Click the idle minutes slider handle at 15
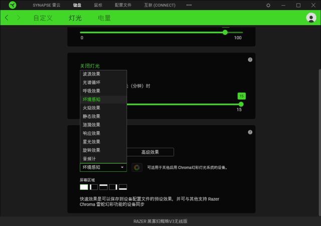 [241, 104]
